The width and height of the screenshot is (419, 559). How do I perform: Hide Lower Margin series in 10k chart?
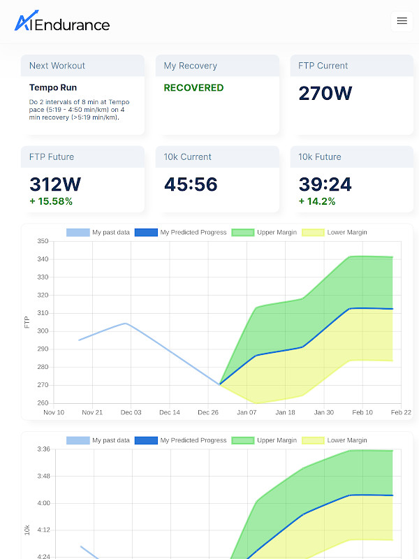[334, 440]
